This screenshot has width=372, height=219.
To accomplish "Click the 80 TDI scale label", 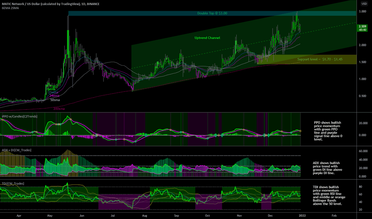I will (x=360, y=187).
